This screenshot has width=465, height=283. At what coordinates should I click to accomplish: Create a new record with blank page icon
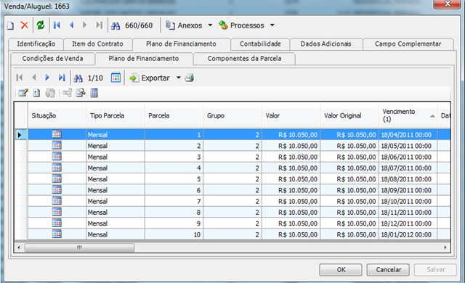pyautogui.click(x=10, y=25)
